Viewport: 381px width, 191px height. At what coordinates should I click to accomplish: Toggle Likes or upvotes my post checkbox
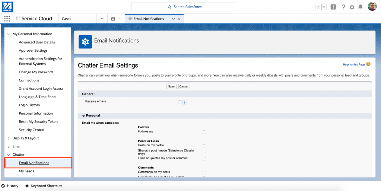[204, 159]
